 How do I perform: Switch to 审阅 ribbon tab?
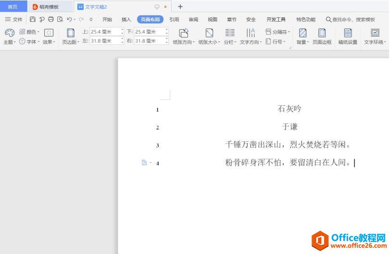point(193,19)
